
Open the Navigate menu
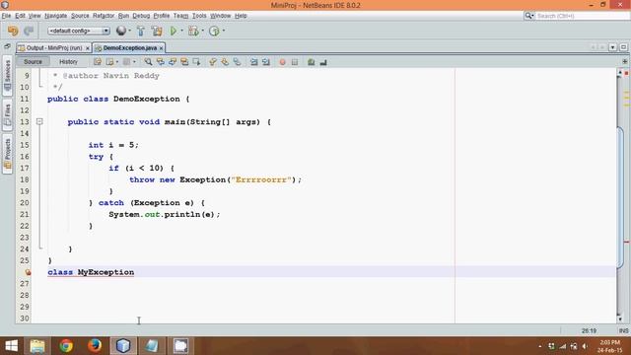(55, 16)
